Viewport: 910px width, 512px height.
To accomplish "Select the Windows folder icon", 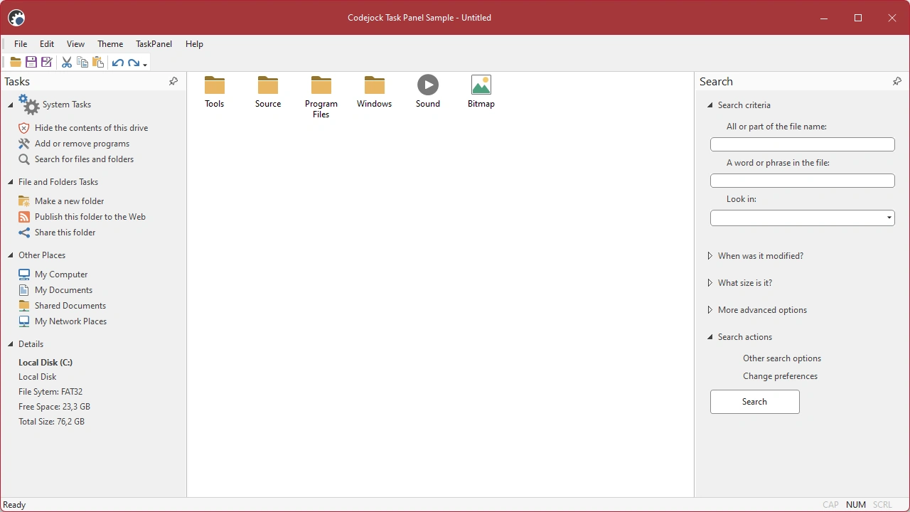I will (375, 92).
